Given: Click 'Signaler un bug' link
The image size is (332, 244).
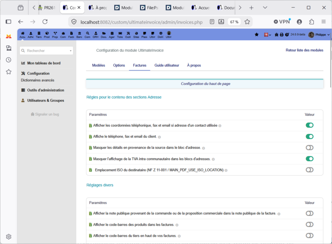Looking at the screenshot, I should point(45,114).
